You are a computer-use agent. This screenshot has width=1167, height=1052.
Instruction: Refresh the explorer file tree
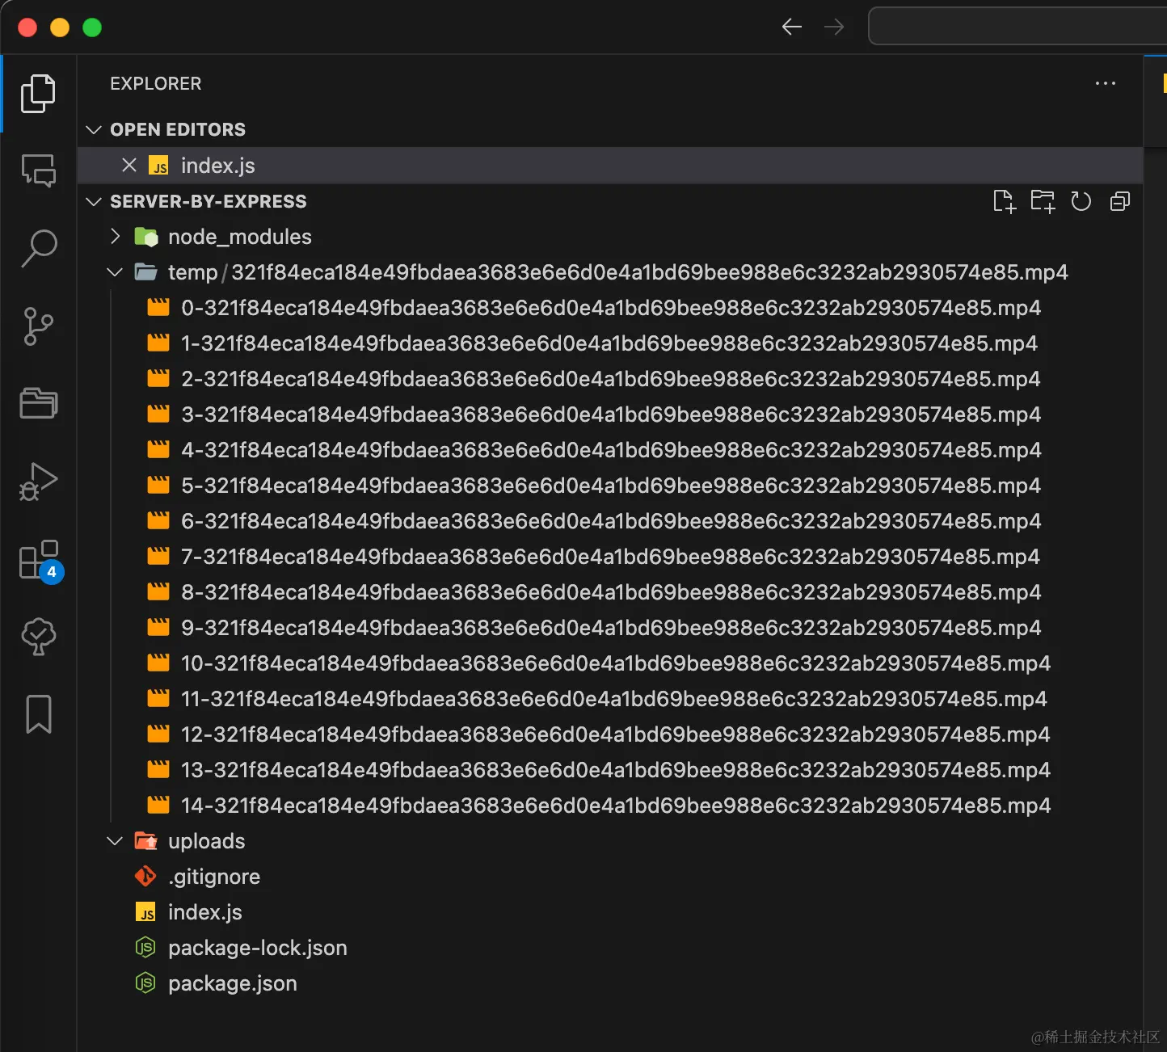click(x=1081, y=201)
